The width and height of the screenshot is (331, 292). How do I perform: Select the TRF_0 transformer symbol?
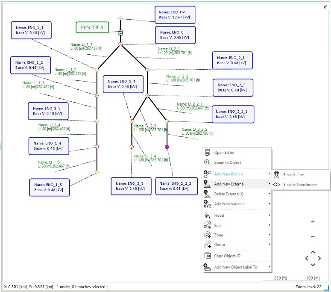pos(120,32)
